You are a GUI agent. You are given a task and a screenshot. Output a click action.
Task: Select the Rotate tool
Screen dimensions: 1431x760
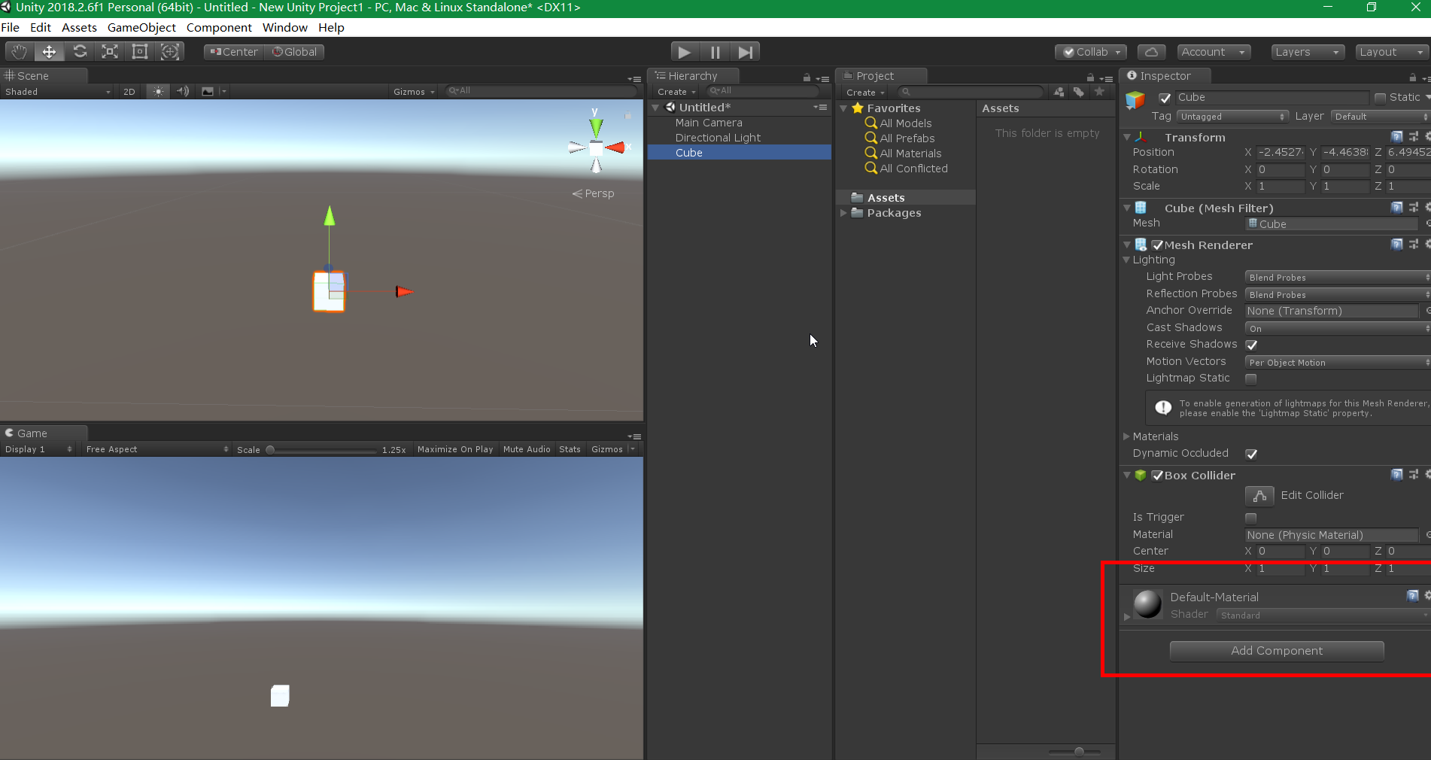(x=80, y=51)
